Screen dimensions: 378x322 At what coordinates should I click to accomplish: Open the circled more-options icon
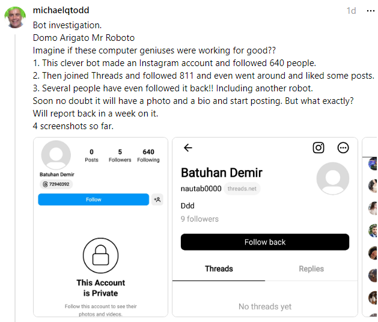[343, 148]
